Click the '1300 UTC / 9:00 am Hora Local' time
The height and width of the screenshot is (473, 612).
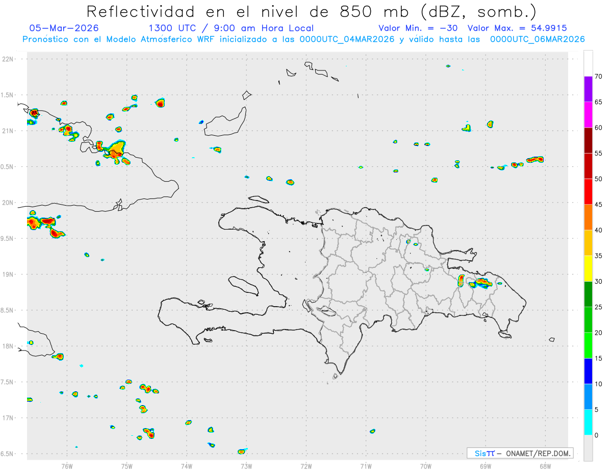click(x=231, y=28)
